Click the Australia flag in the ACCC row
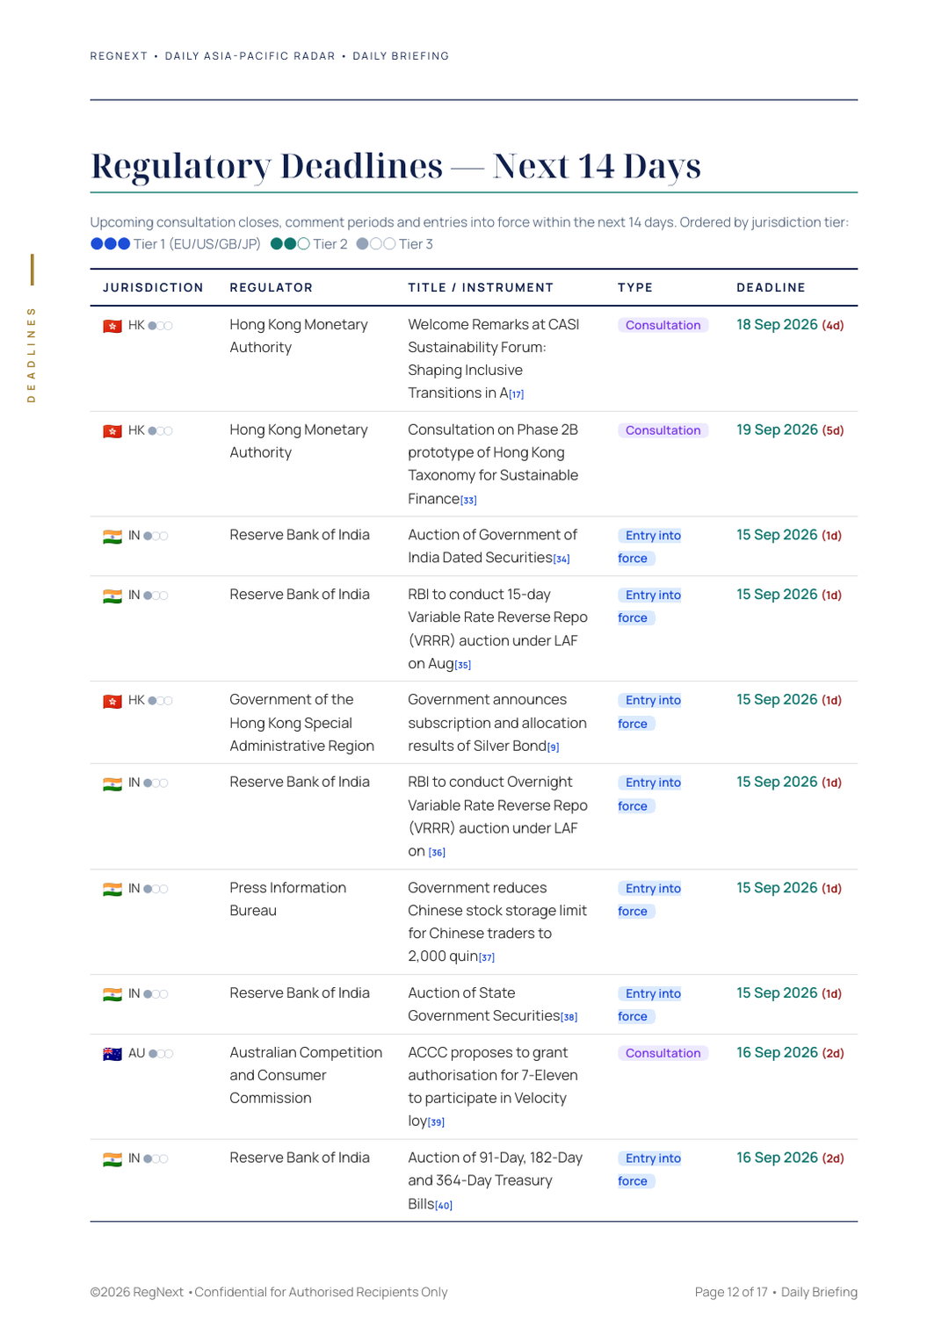Image resolution: width=949 pixels, height=1342 pixels. click(x=112, y=1054)
